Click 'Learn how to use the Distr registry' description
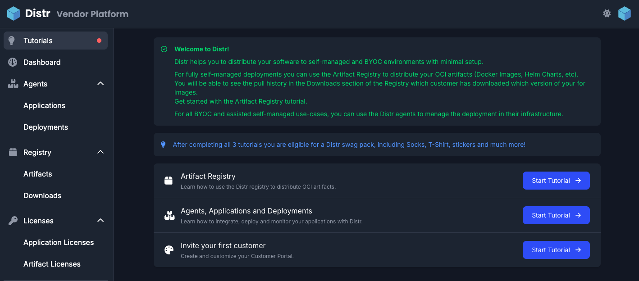Viewport: 639px width, 281px height. coord(258,186)
